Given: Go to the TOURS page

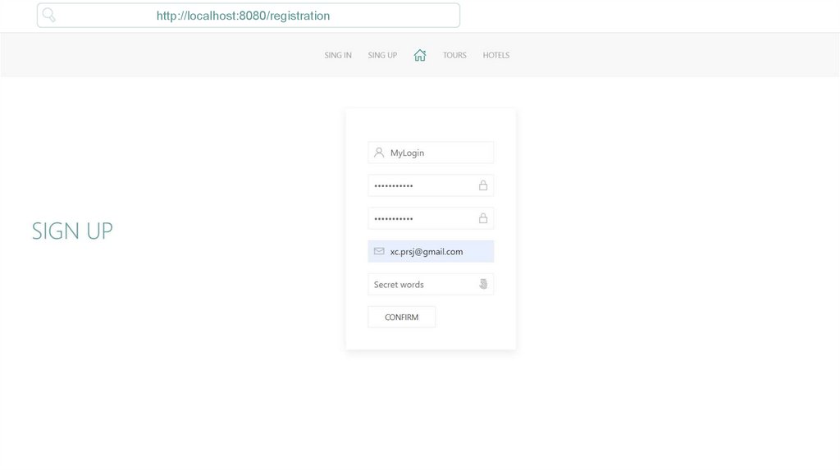Looking at the screenshot, I should click(x=454, y=55).
